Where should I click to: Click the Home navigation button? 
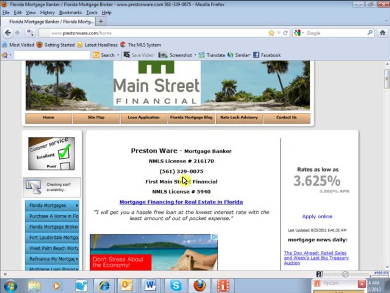click(48, 118)
